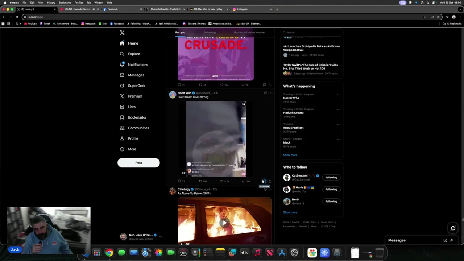Bookmark the Hood Wild post
The image size is (464, 261).
264,181
